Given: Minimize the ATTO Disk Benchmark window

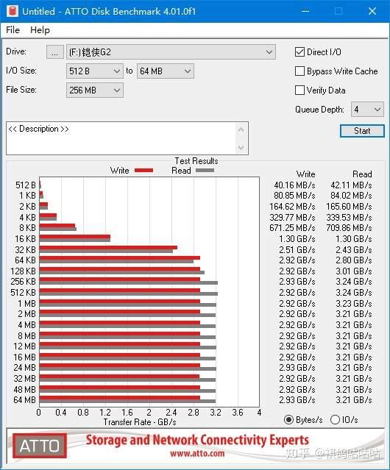Looking at the screenshot, I should 305,11.
